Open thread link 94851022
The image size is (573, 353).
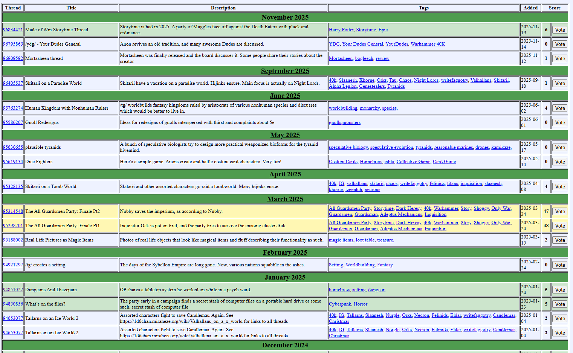[13, 290]
